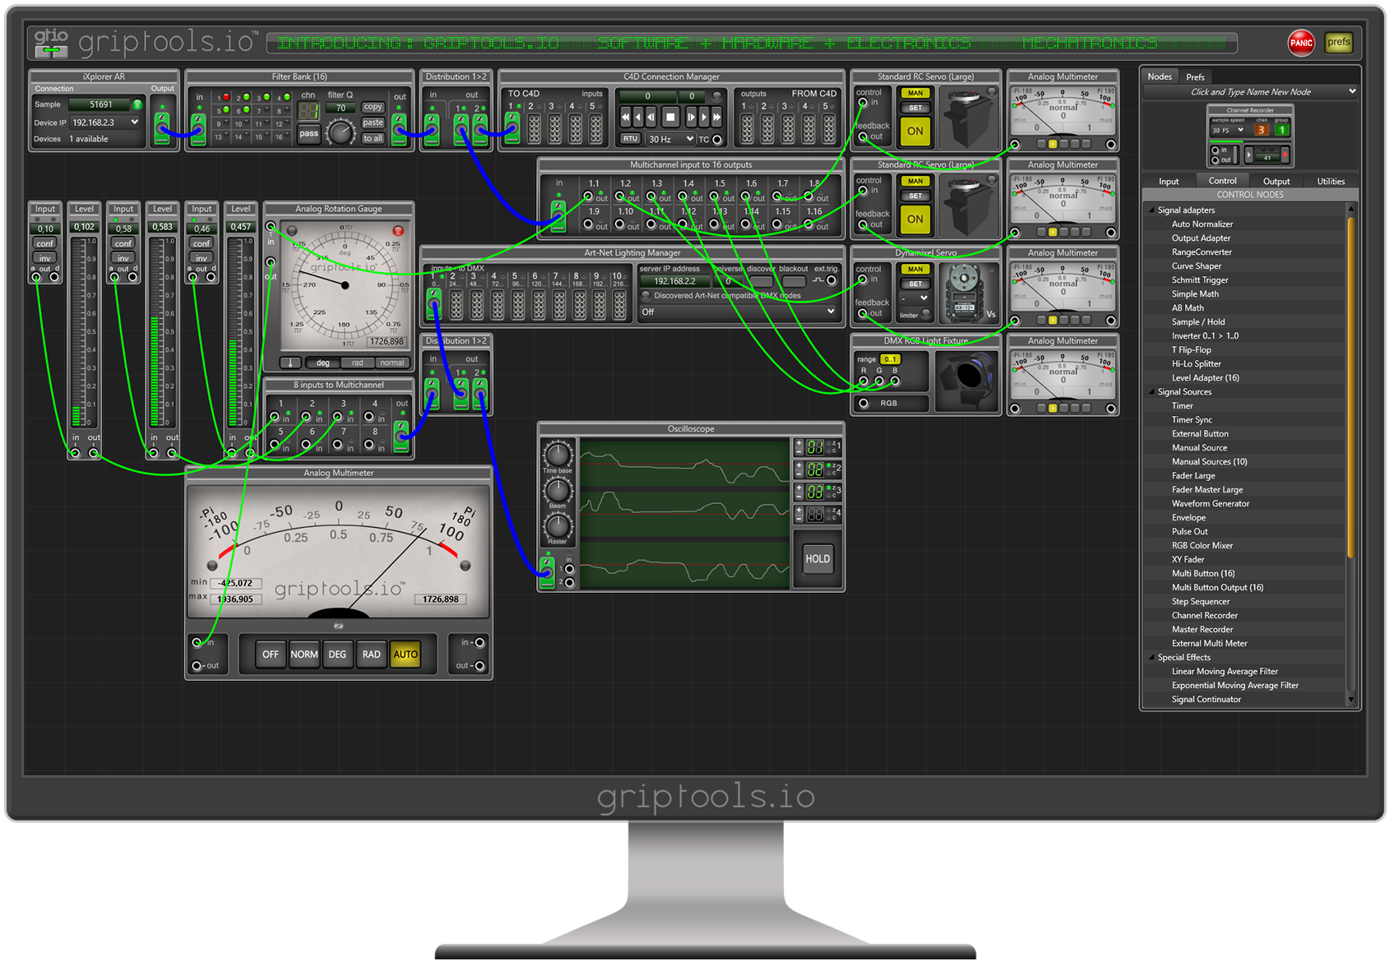Select rad unit on Analog Rotation Gauge

click(x=357, y=363)
